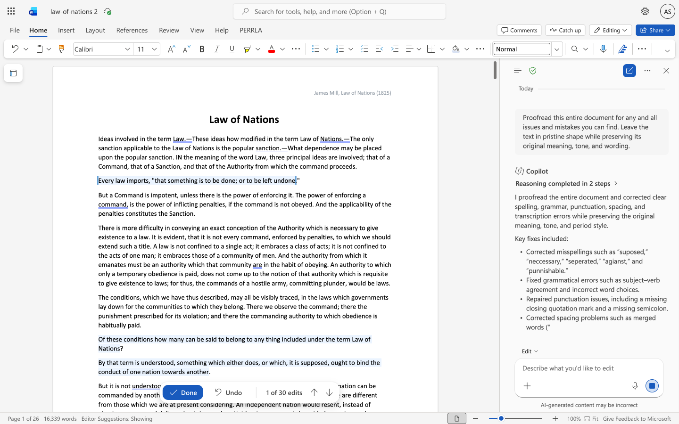
Task: Open the Comments button
Action: pyautogui.click(x=519, y=30)
